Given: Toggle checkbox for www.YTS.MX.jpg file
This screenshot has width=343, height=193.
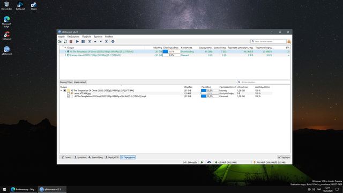Looking at the screenshot, I should pos(68,93).
